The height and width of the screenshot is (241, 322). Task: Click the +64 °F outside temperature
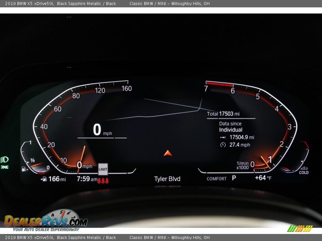coord(263,178)
